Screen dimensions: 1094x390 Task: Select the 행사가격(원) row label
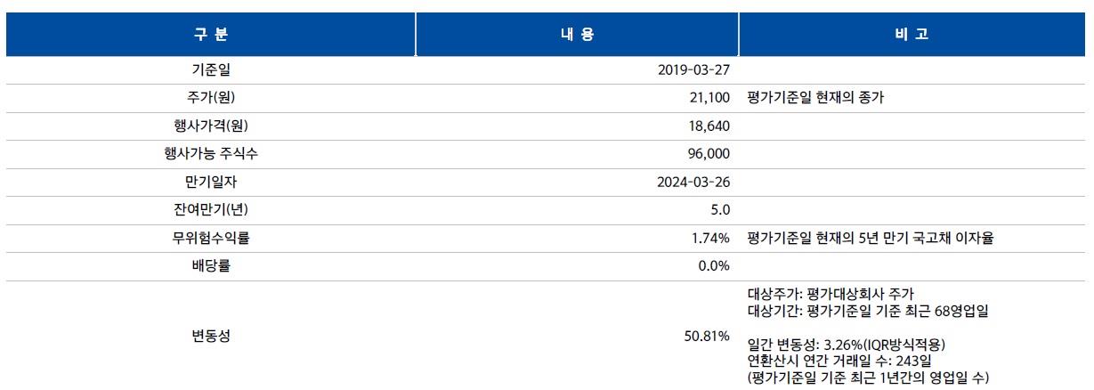click(211, 126)
